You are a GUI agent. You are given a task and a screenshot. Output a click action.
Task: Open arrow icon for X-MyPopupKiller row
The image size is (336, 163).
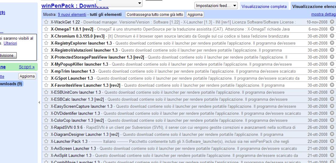click(x=332, y=64)
